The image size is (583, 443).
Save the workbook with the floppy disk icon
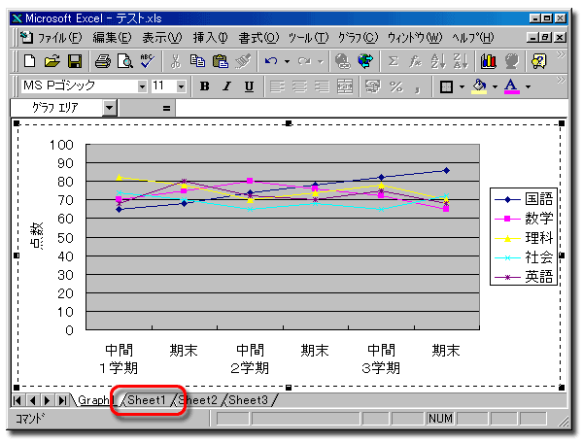pyautogui.click(x=75, y=61)
